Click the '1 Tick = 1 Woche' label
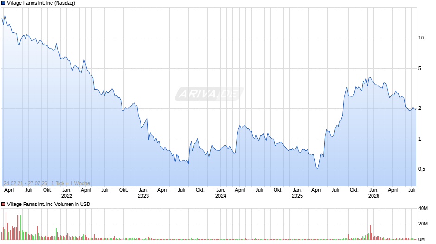 point(71,183)
